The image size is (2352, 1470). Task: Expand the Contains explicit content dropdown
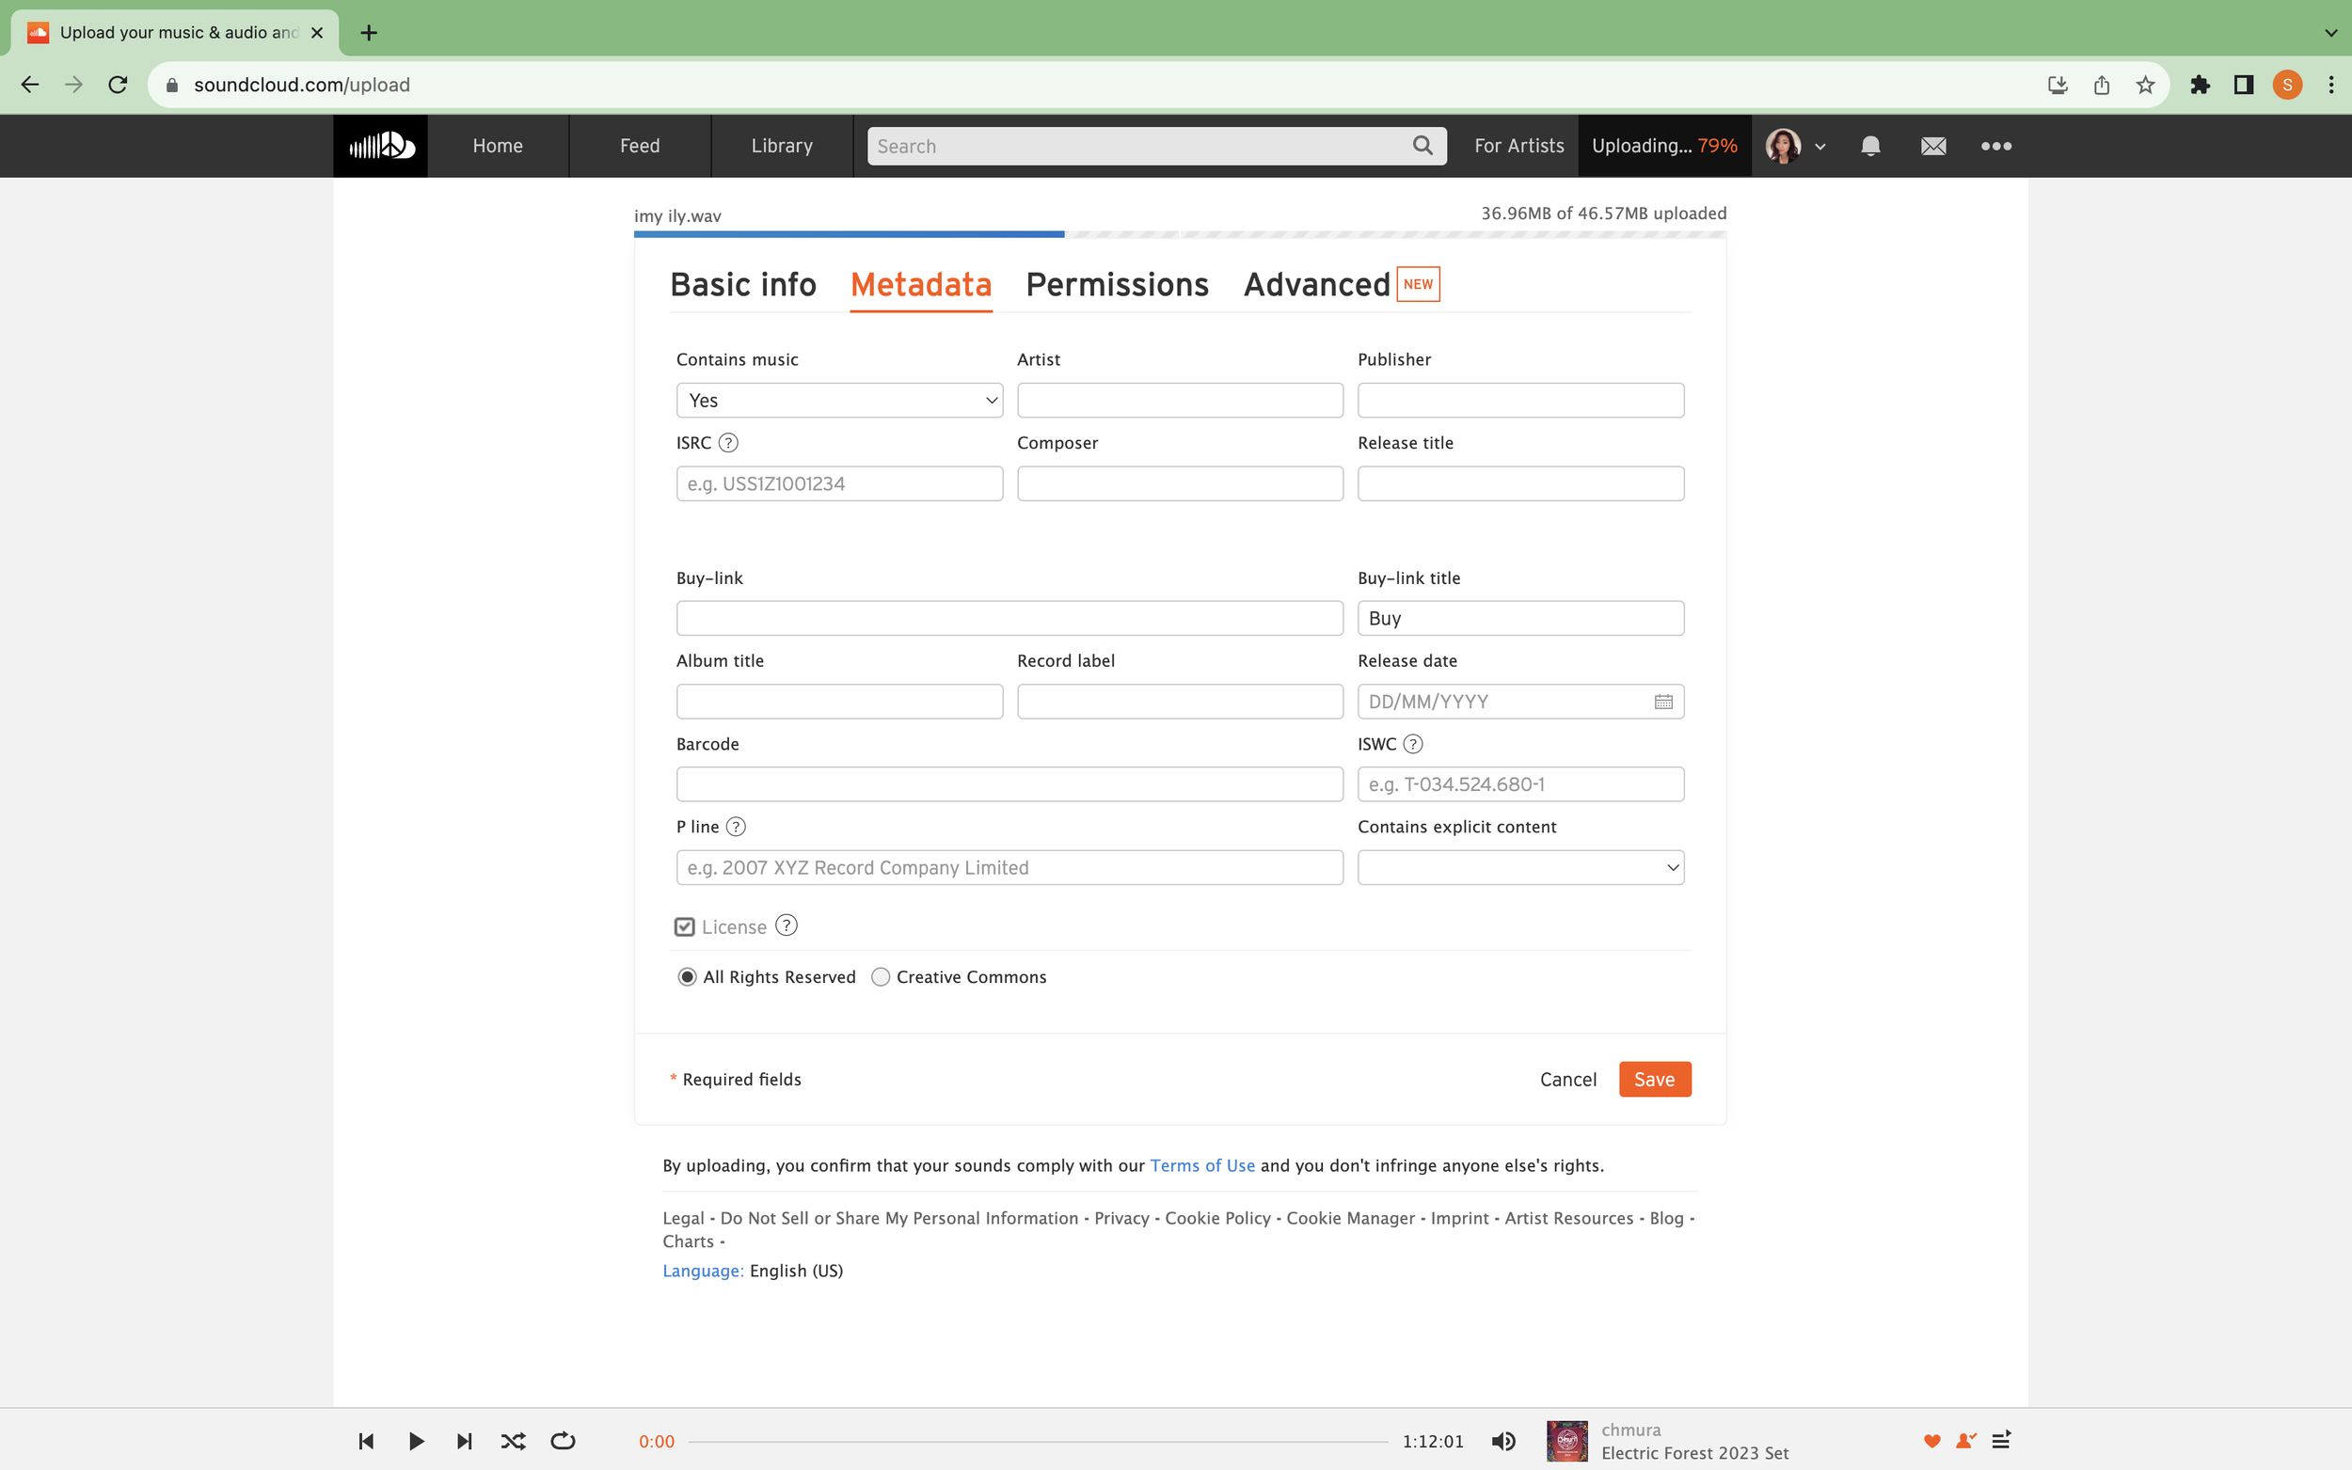(x=1520, y=867)
